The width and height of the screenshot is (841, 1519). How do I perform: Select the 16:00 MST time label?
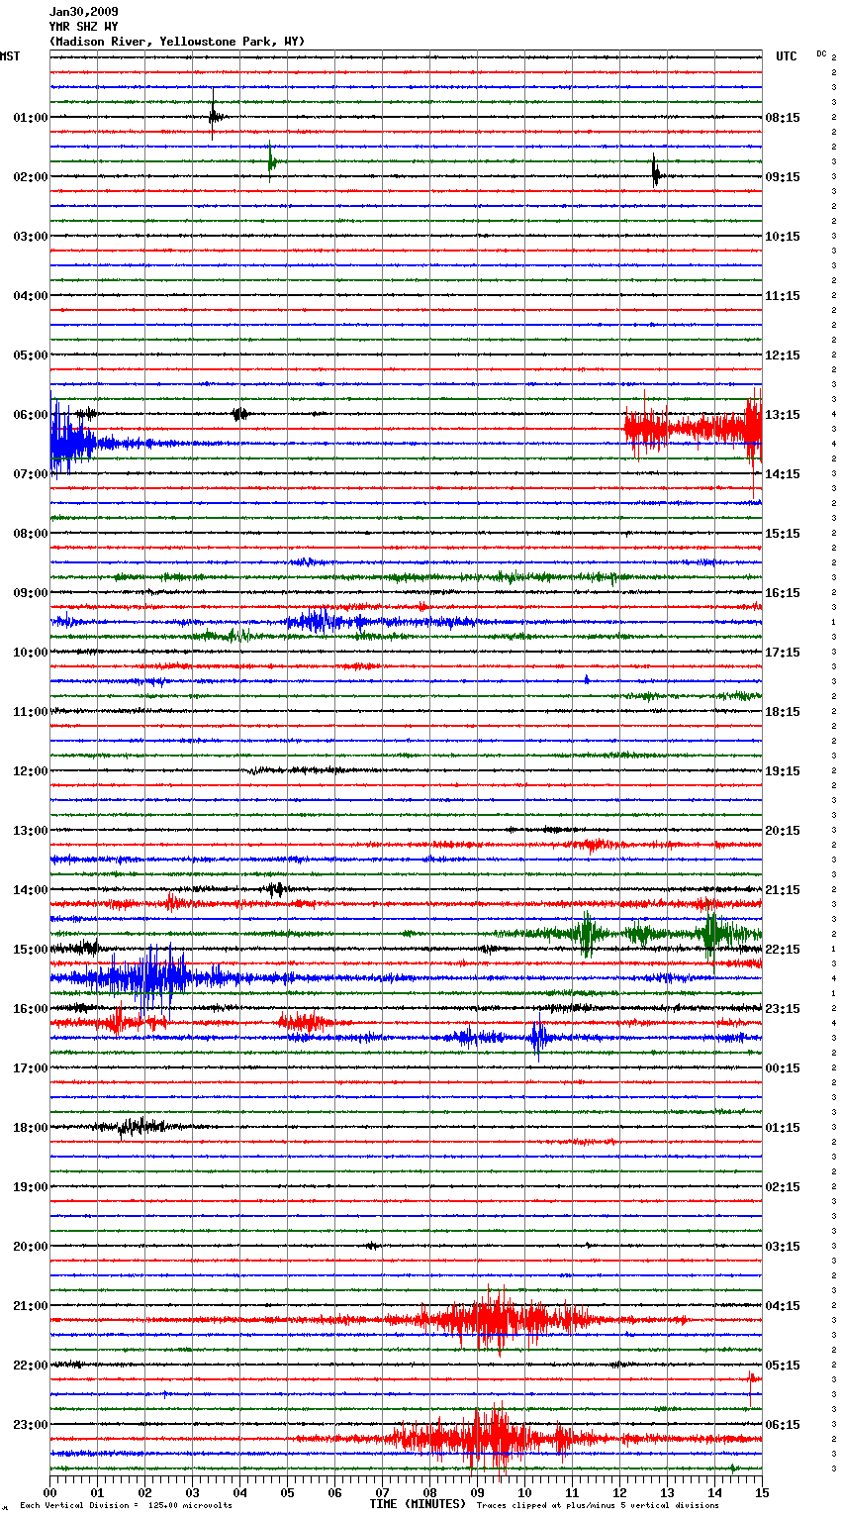pos(31,1009)
